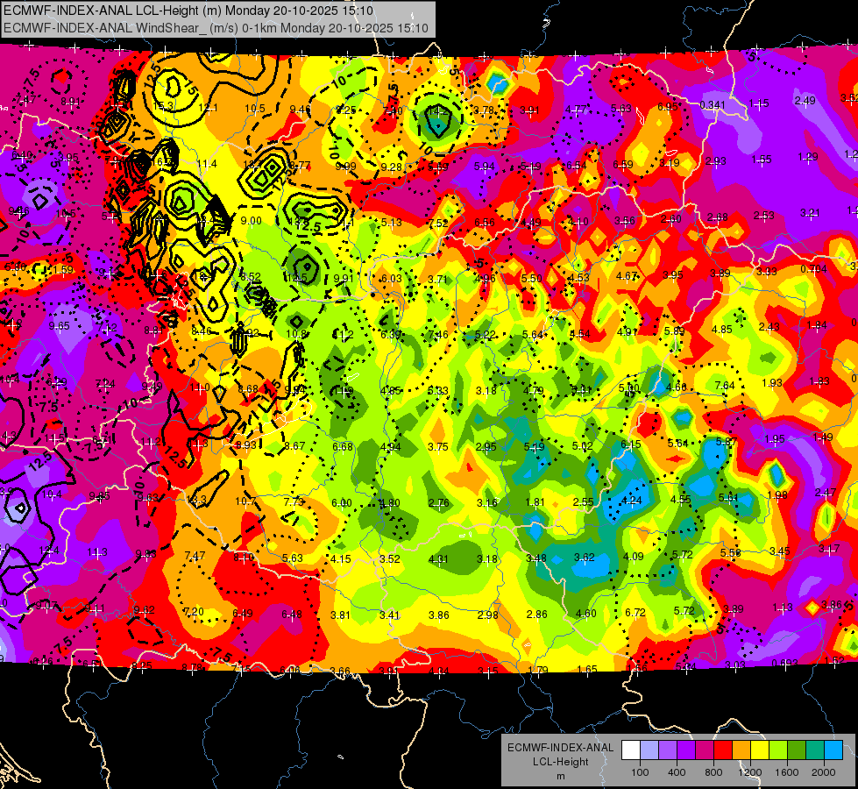Select the grid value 6.95
This screenshot has width=858, height=789.
point(668,107)
